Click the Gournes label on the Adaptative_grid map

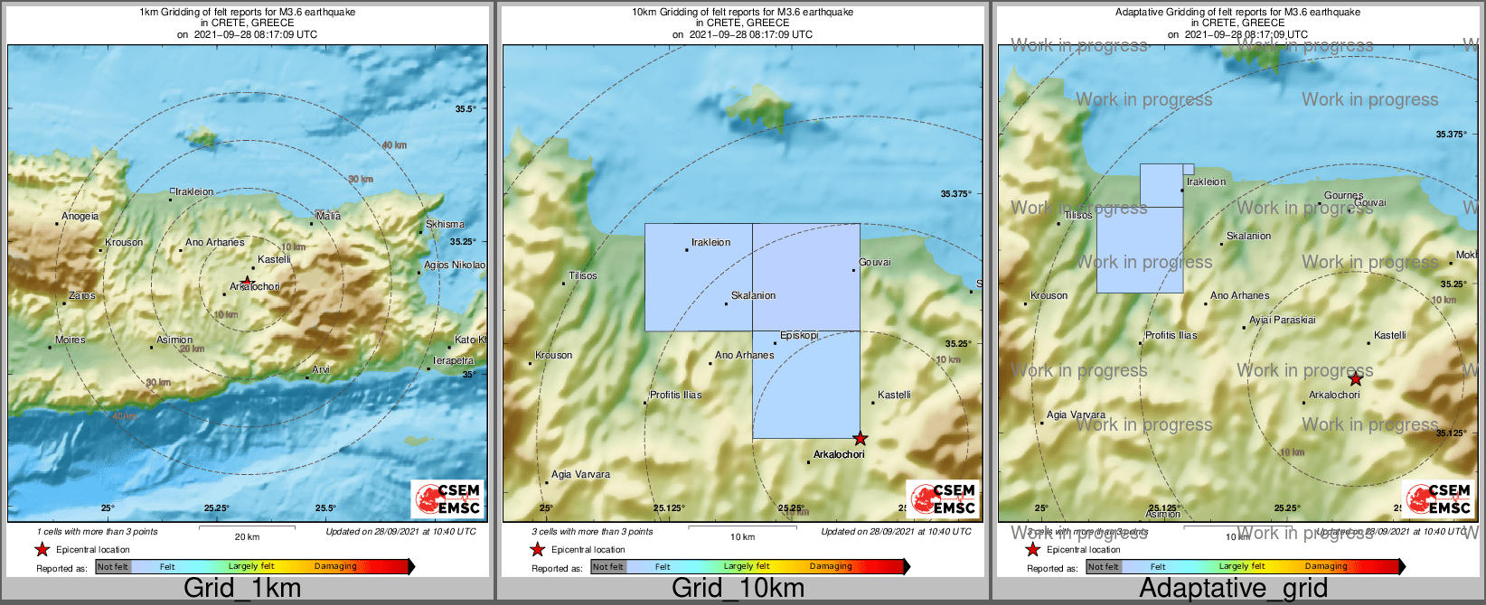point(1344,195)
